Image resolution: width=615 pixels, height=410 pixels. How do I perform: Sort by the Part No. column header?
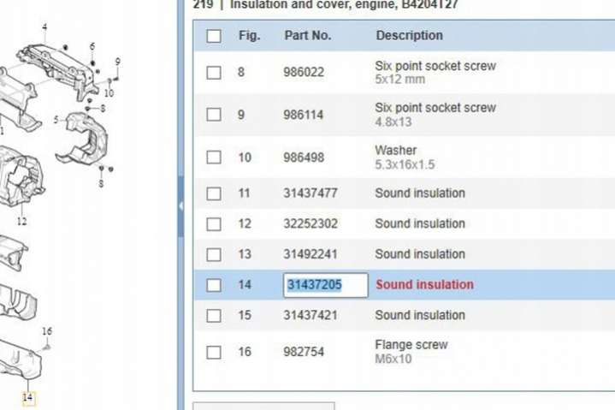pos(307,36)
